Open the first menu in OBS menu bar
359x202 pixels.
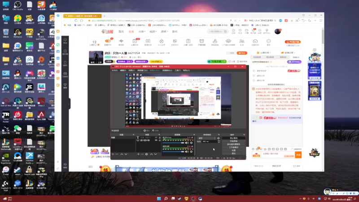point(114,70)
